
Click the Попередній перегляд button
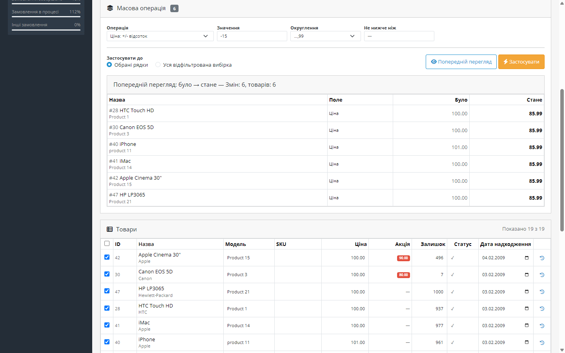tap(461, 62)
